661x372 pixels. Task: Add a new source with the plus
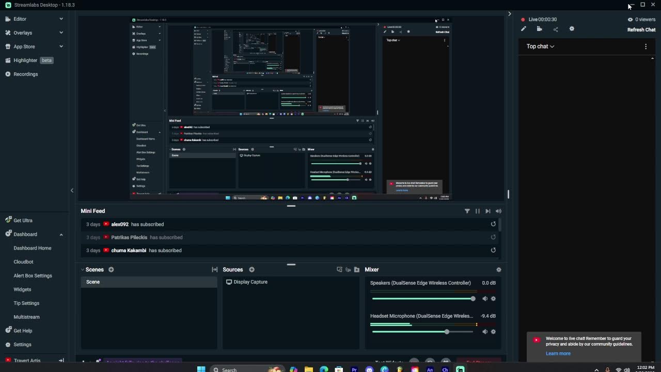(251, 270)
